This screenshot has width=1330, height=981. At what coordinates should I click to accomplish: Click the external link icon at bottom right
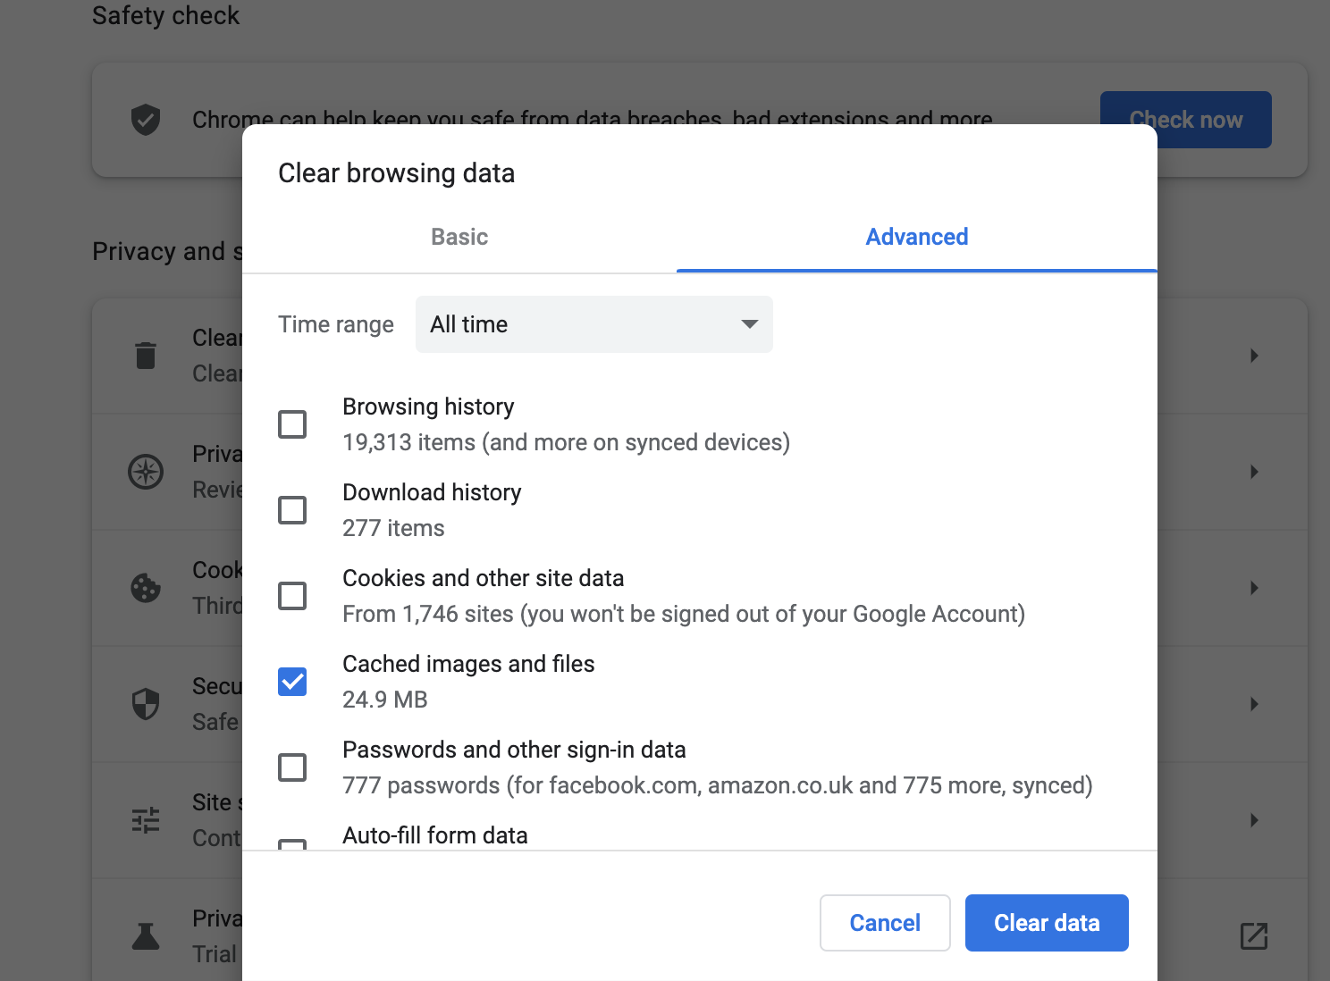pyautogui.click(x=1254, y=936)
